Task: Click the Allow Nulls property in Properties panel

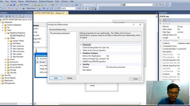Action: pyautogui.click(x=167, y=29)
